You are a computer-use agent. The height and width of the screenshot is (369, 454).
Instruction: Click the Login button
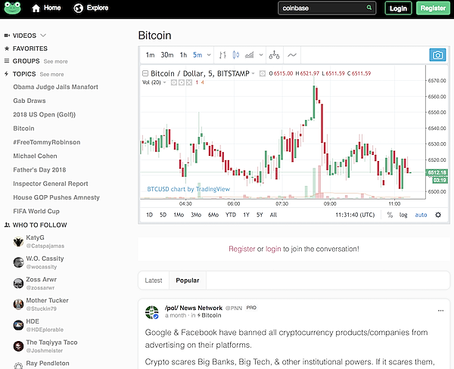(x=398, y=8)
